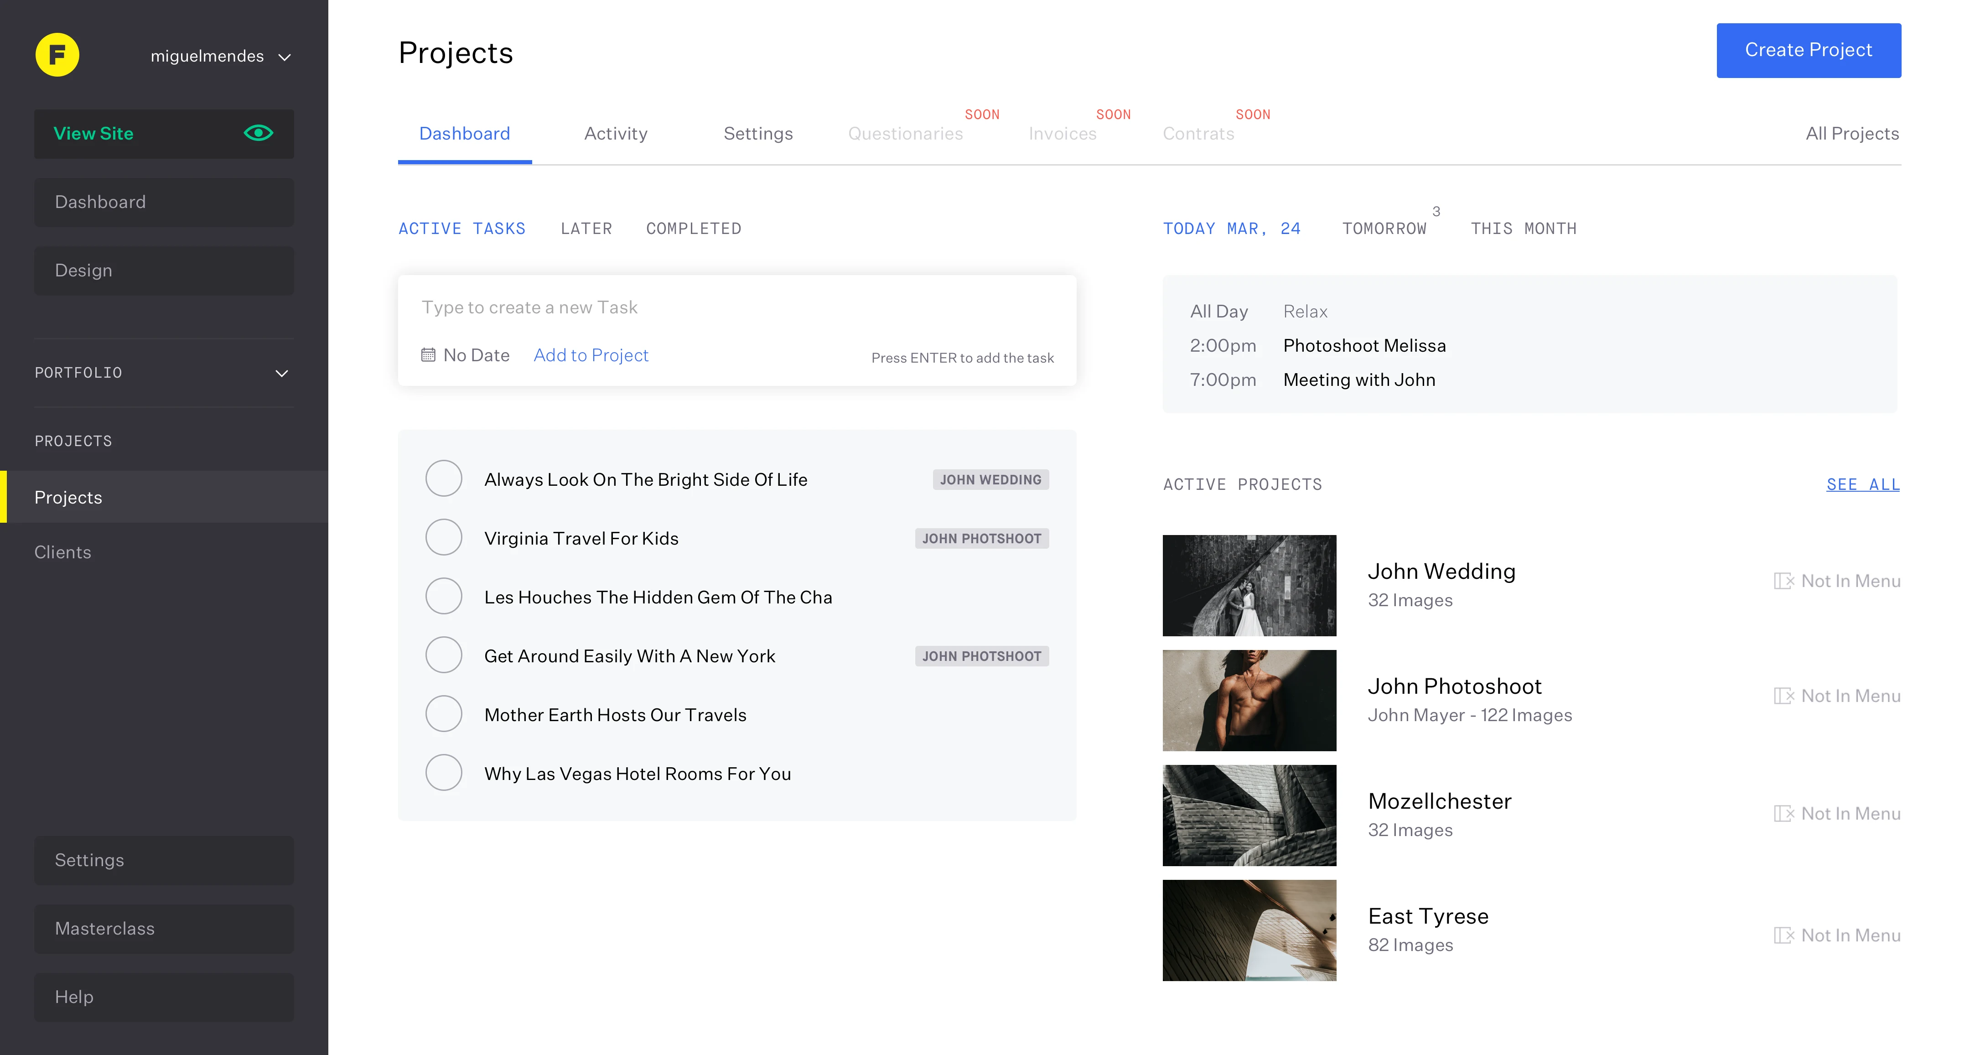This screenshot has height=1055, width=1970.
Task: Click Not In Menu icon for John Photoshoot
Action: (1783, 696)
